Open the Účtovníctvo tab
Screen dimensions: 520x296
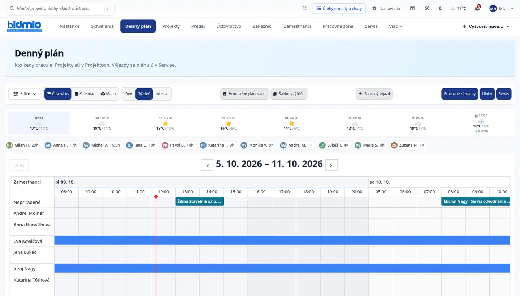click(x=229, y=26)
